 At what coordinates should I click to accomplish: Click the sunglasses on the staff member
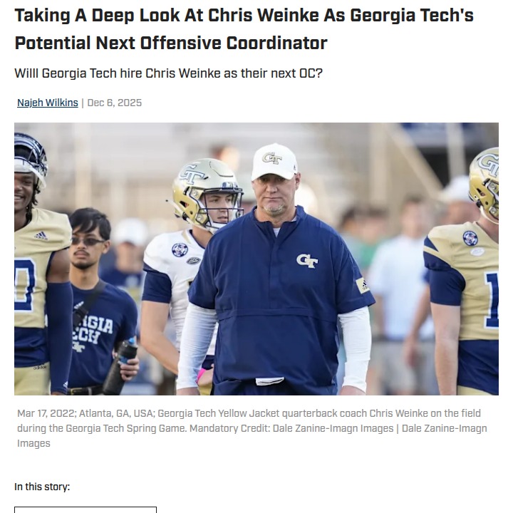[x=88, y=242]
